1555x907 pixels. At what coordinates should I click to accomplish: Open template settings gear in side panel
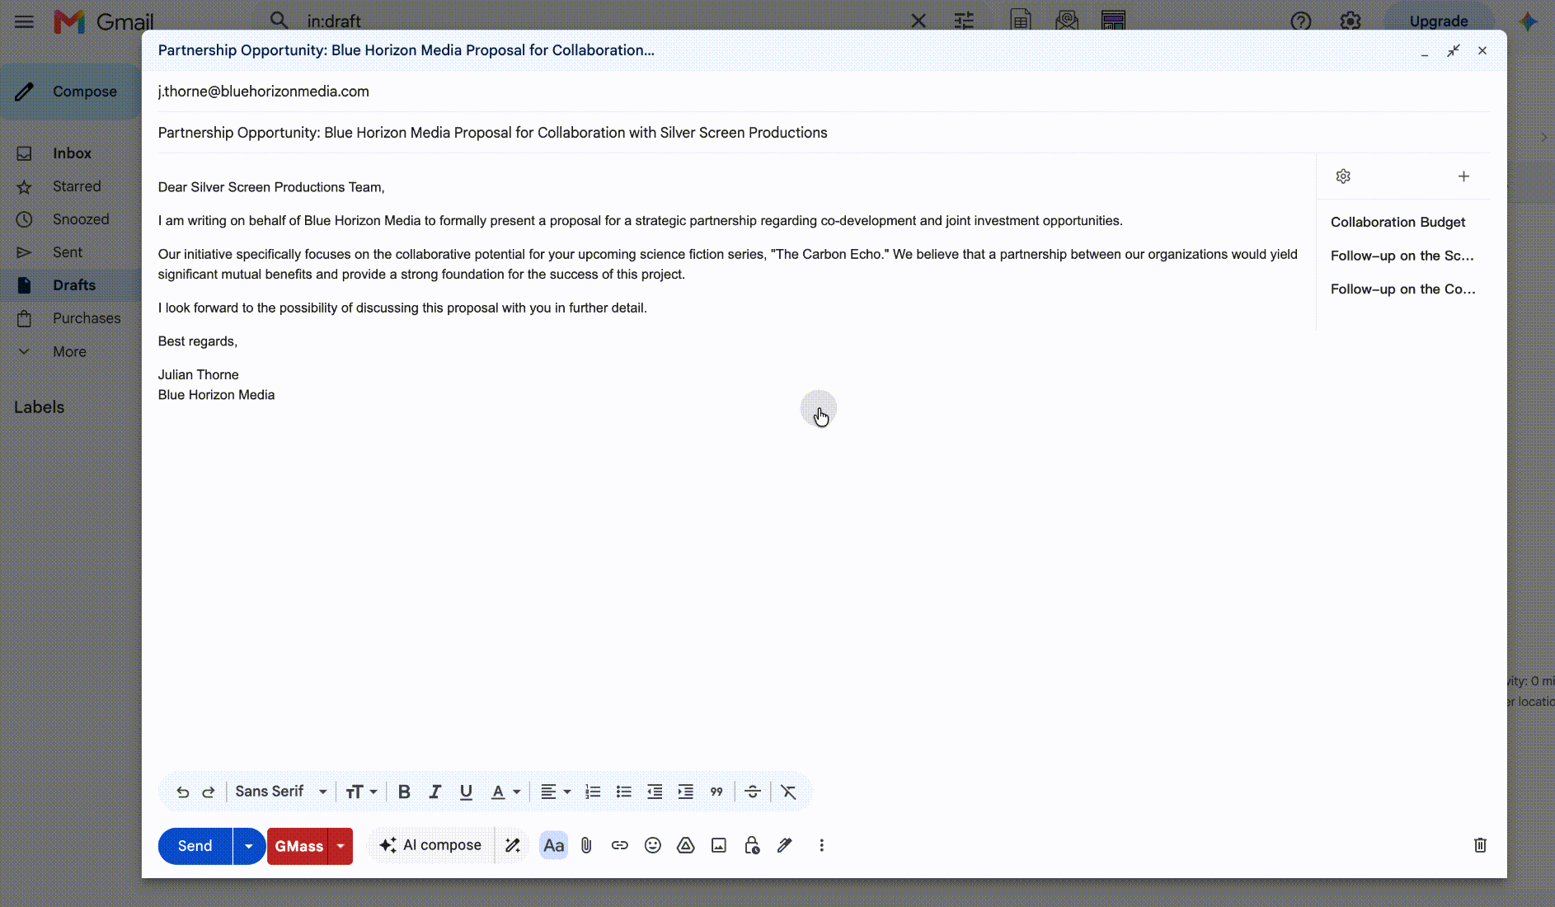[x=1343, y=176]
